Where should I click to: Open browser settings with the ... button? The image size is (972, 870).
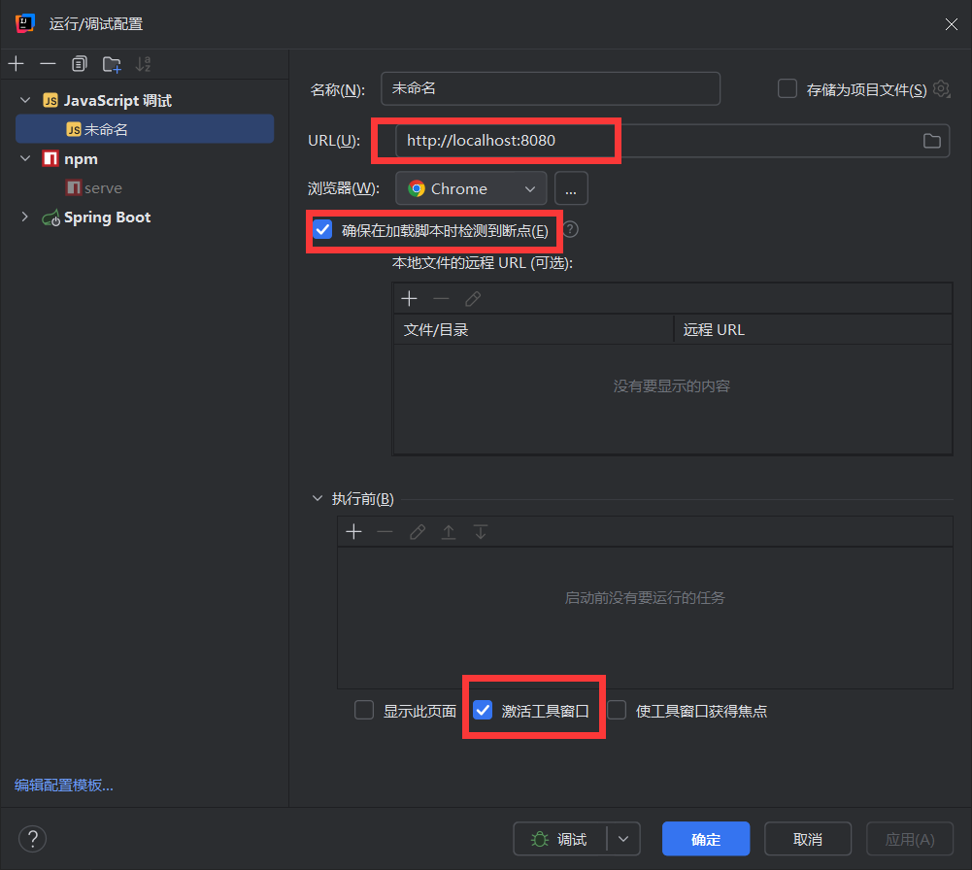point(571,188)
